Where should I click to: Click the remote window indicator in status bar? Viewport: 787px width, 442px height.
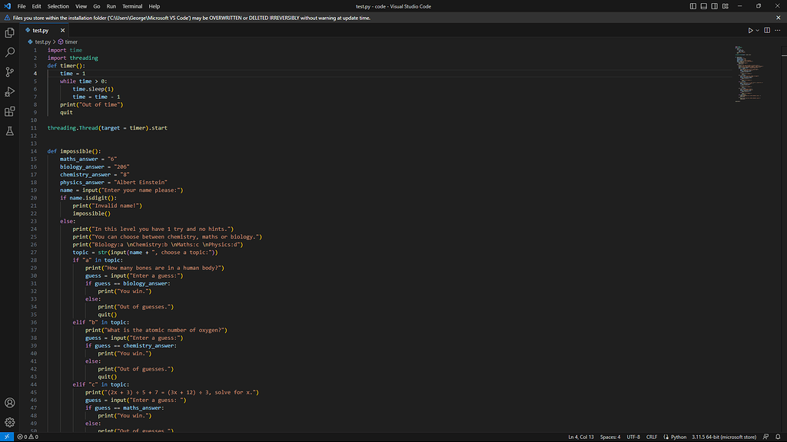pos(6,437)
